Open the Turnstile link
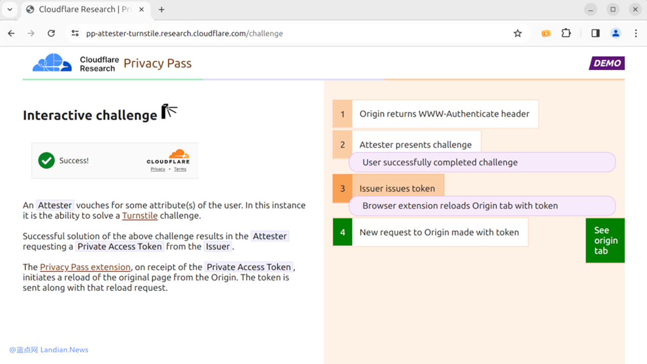647x364 pixels. pos(140,216)
